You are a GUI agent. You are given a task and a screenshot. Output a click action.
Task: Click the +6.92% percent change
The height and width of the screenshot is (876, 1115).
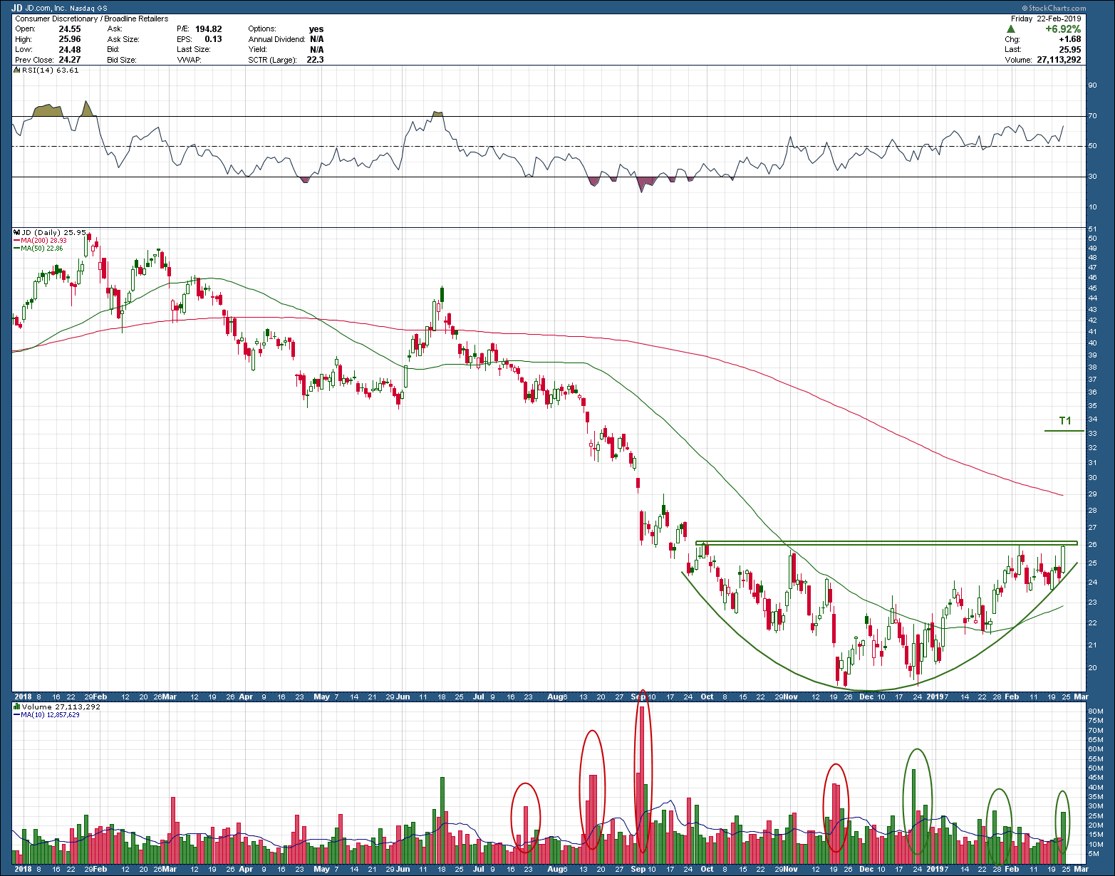tap(1063, 29)
